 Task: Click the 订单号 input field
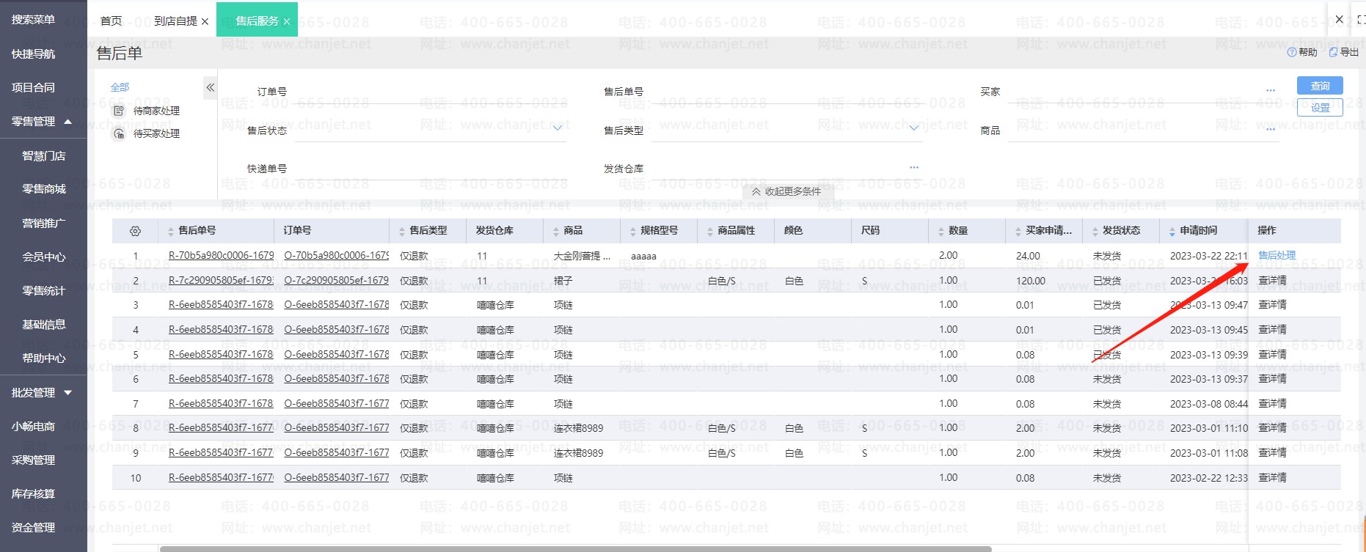430,92
